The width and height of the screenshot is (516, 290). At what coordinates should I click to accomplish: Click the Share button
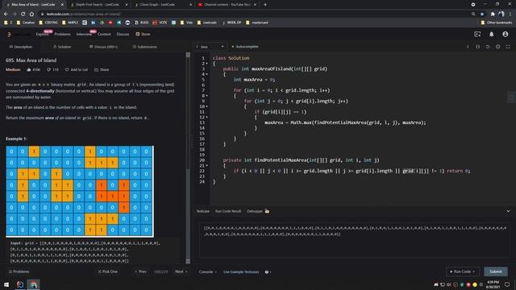pyautogui.click(x=102, y=70)
